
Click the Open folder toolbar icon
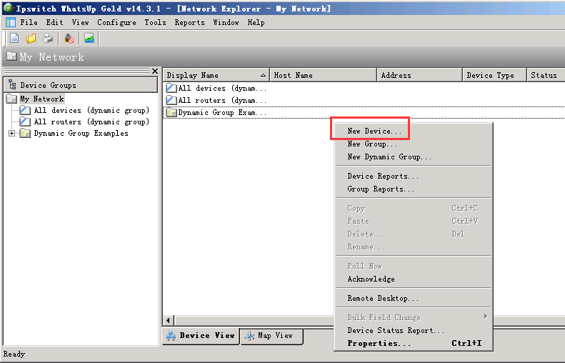(31, 39)
